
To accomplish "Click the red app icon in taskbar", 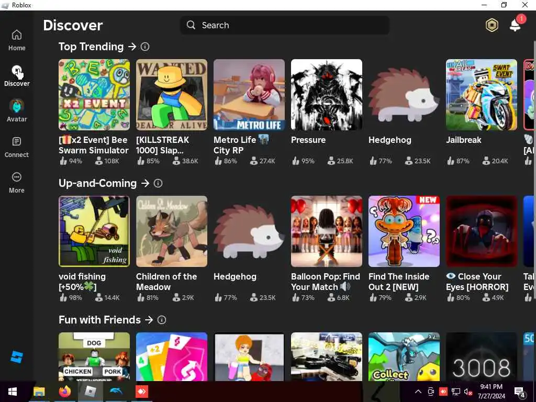I will click(141, 392).
